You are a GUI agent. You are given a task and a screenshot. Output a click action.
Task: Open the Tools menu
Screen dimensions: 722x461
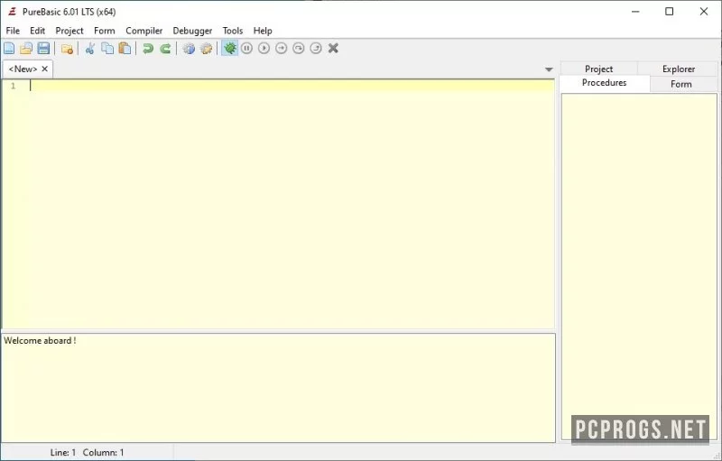coord(233,31)
